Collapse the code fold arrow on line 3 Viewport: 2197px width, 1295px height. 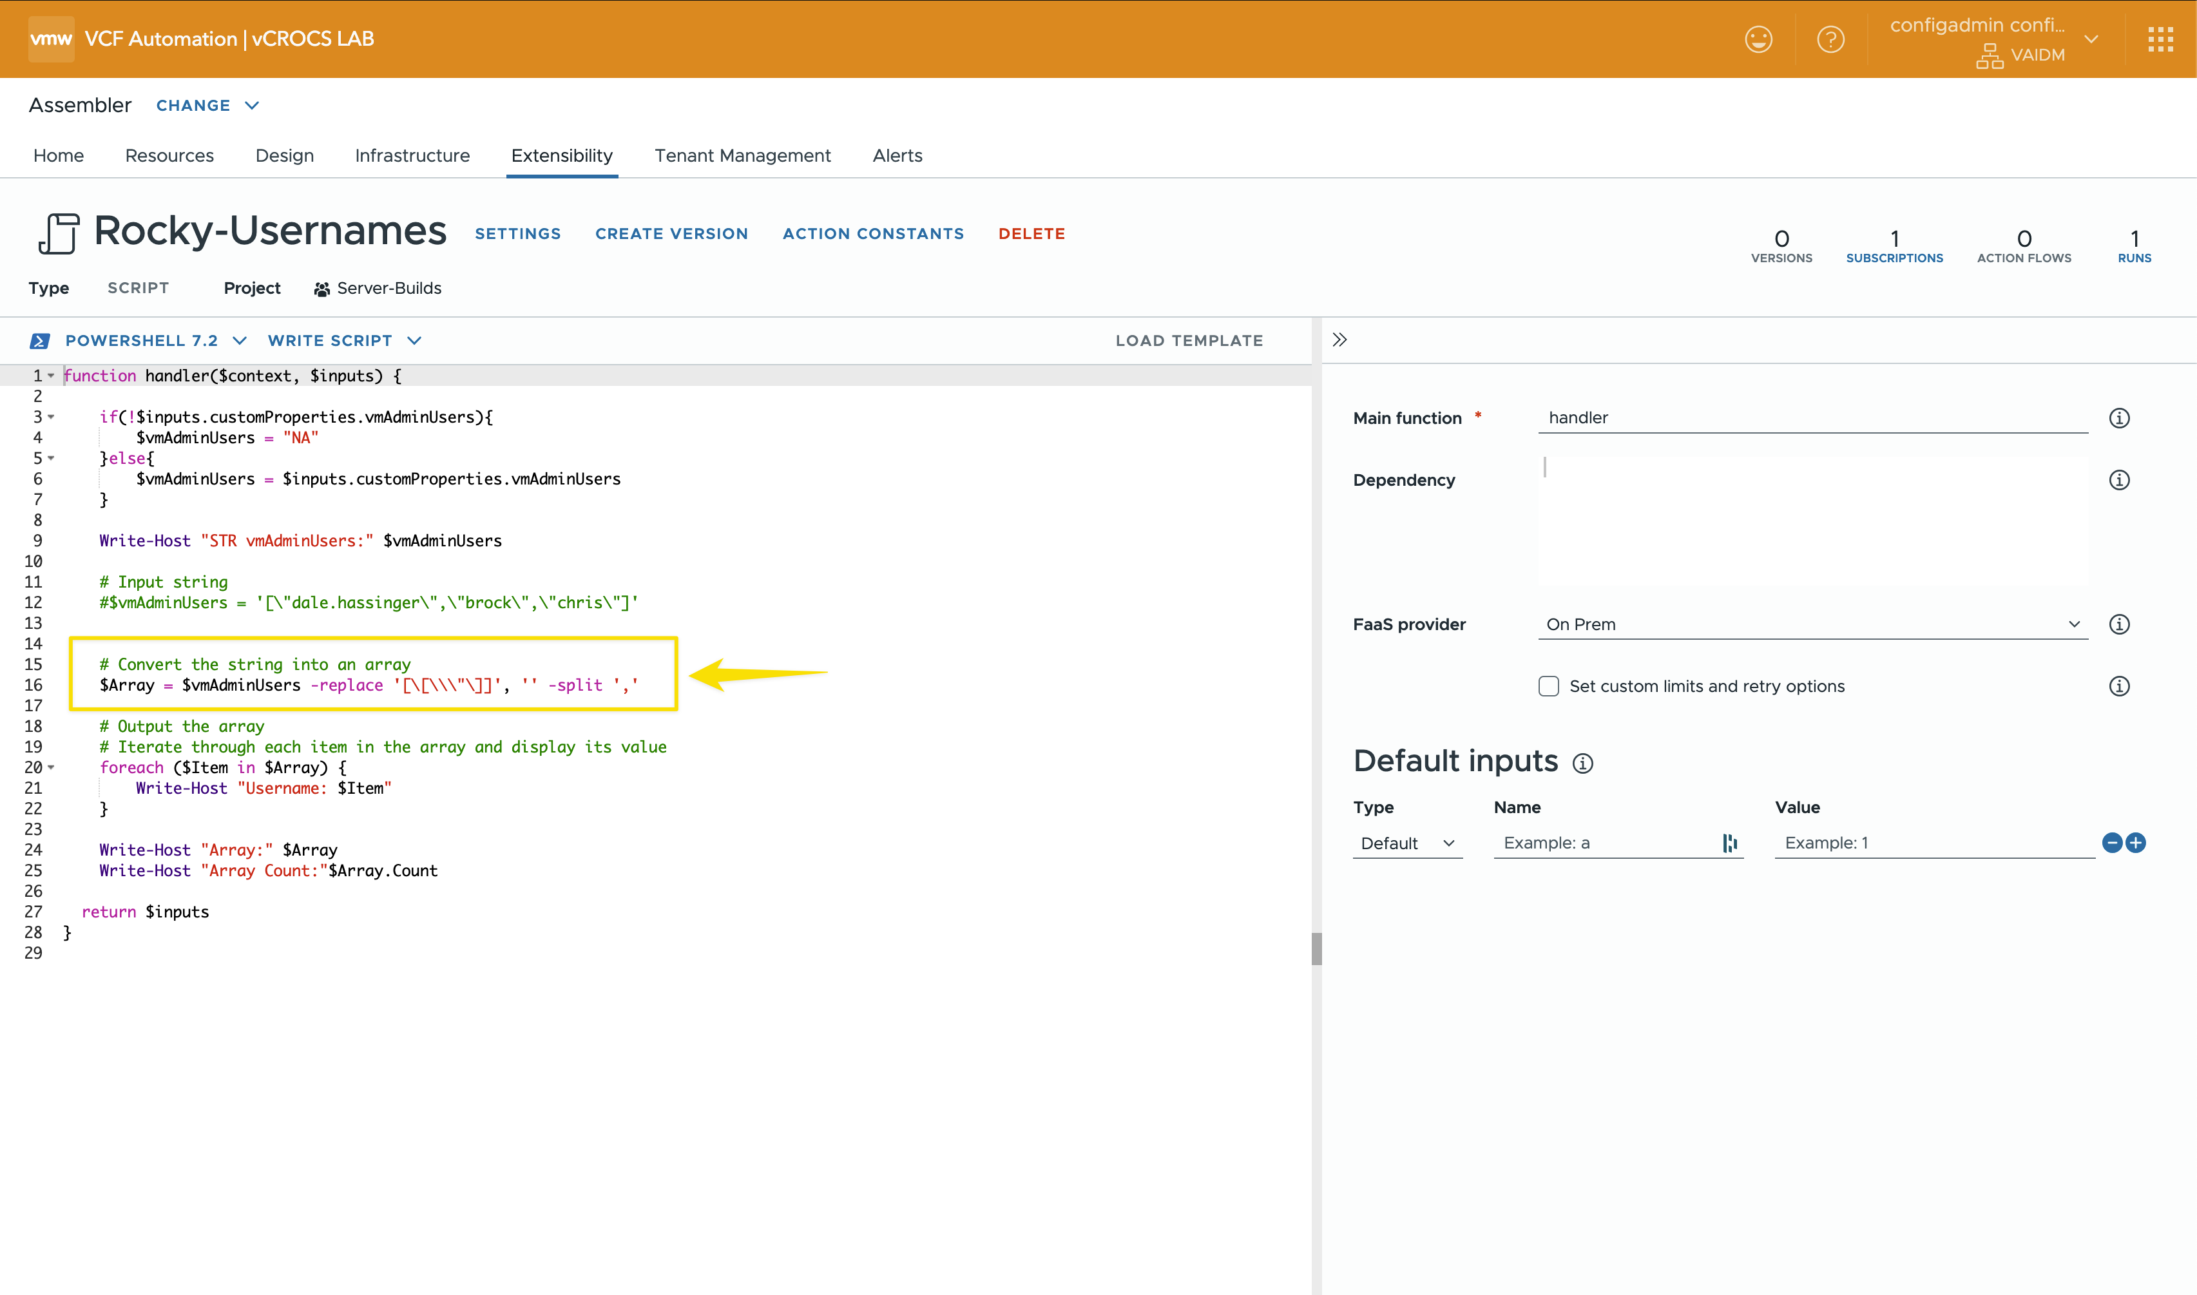(x=52, y=417)
